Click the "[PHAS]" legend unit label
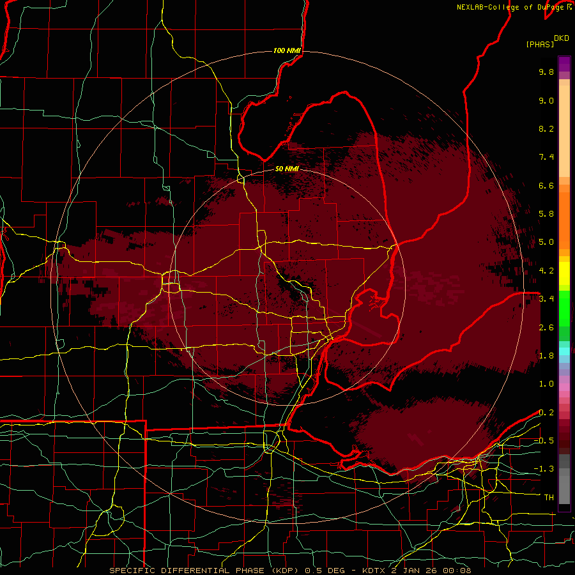This screenshot has width=575, height=575. 540,44
